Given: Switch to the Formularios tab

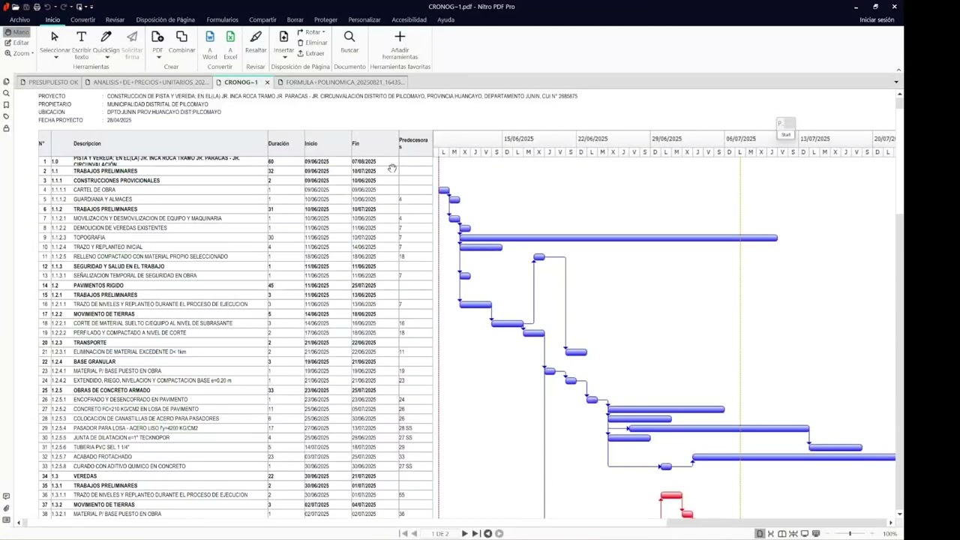Looking at the screenshot, I should click(x=222, y=19).
